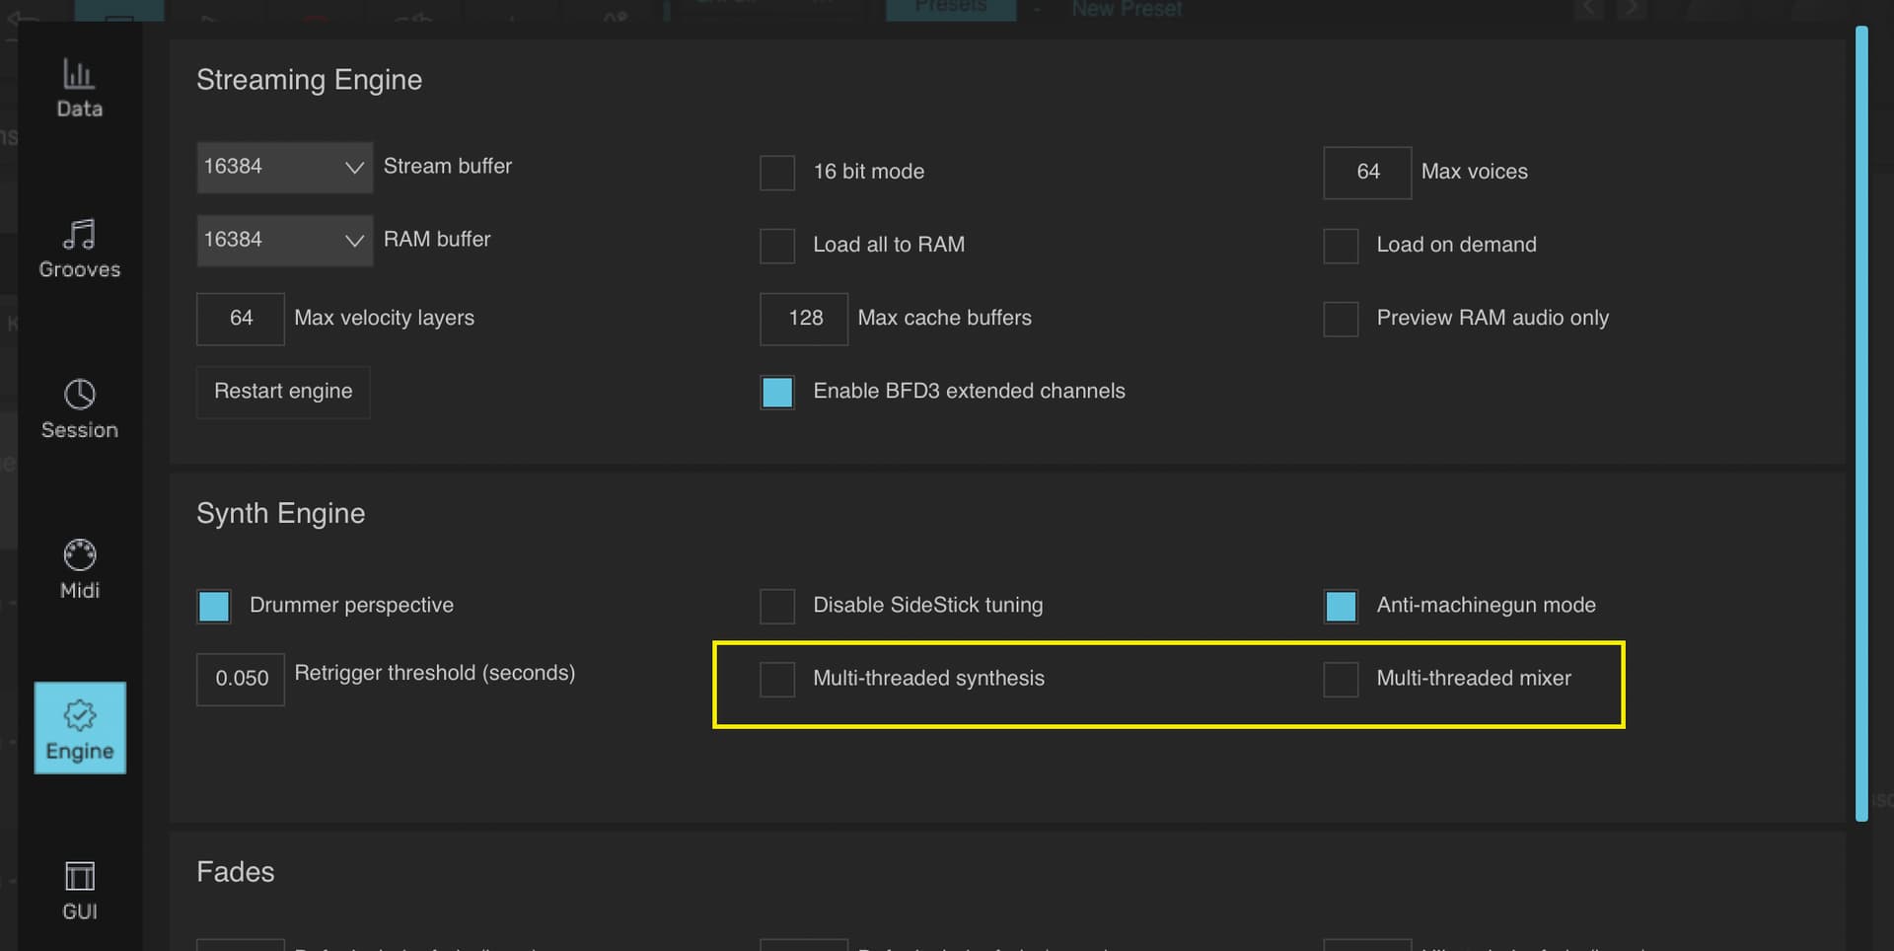Click the Max voices field
The height and width of the screenshot is (951, 1894).
coord(1367,172)
